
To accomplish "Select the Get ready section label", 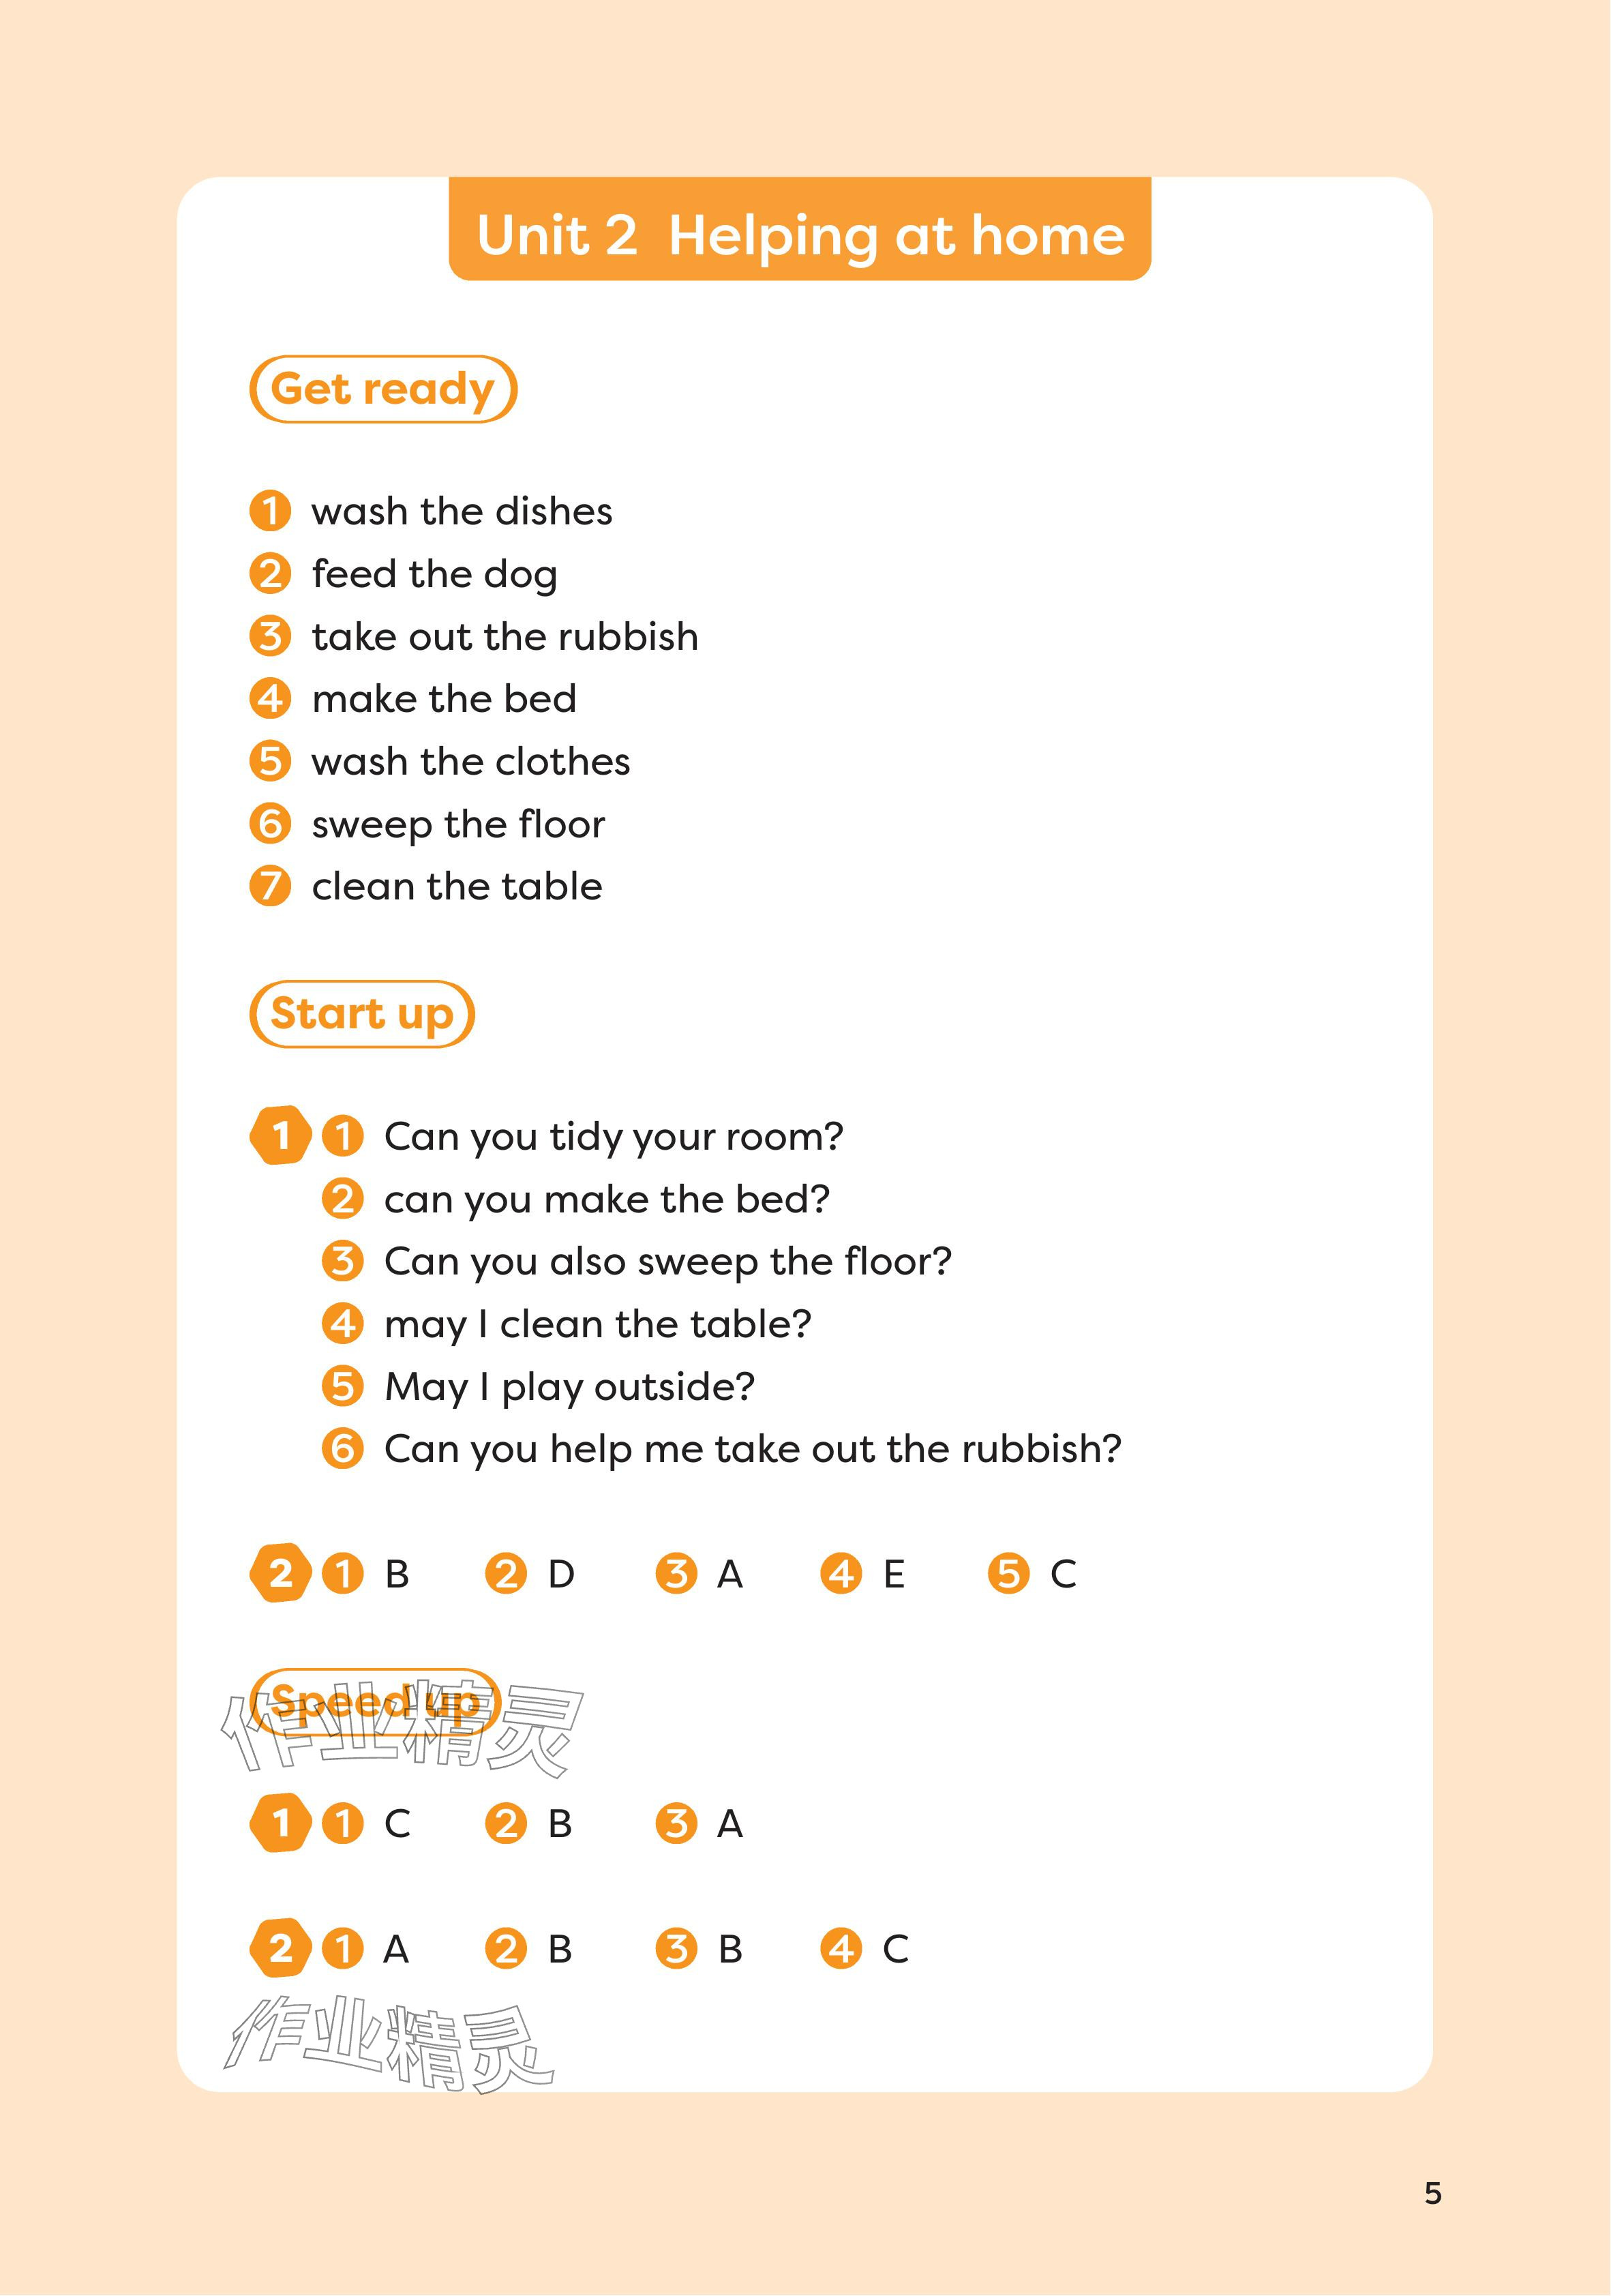I will tap(383, 389).
